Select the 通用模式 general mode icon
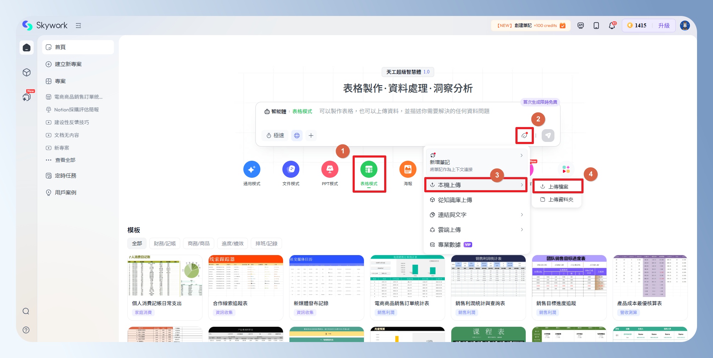 pyautogui.click(x=252, y=170)
